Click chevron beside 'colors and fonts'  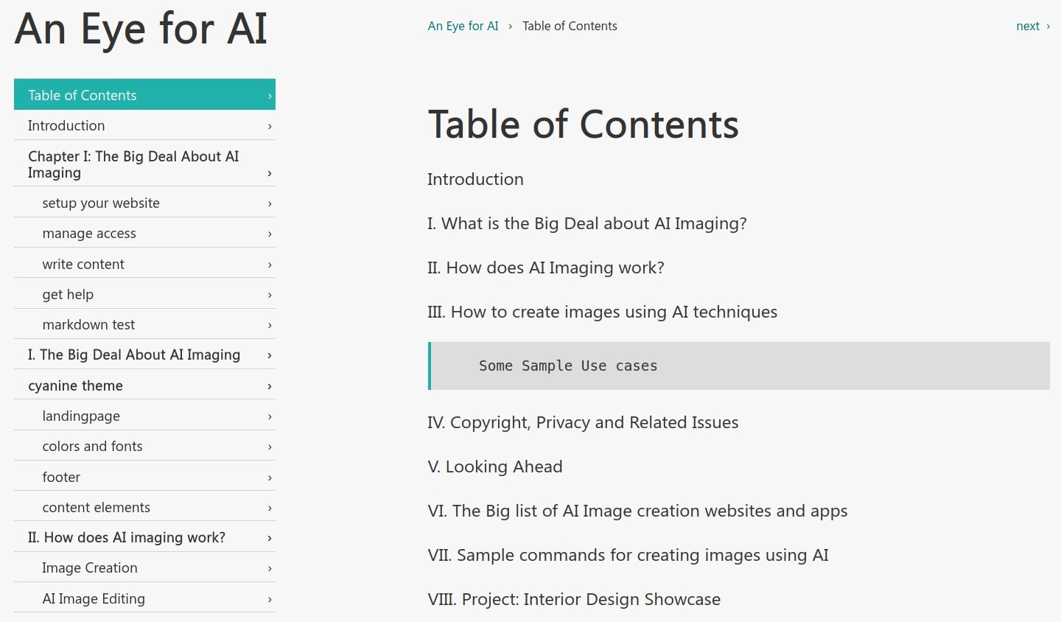[x=270, y=447]
